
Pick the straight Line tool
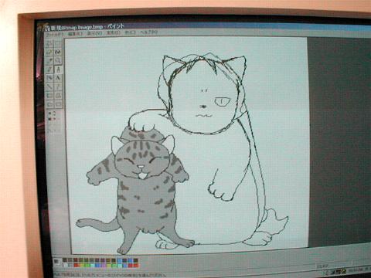49,86
